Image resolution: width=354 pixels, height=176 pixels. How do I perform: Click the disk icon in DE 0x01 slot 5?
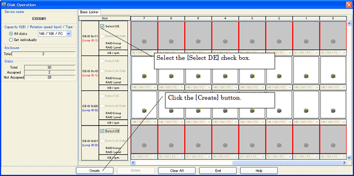click(198, 145)
